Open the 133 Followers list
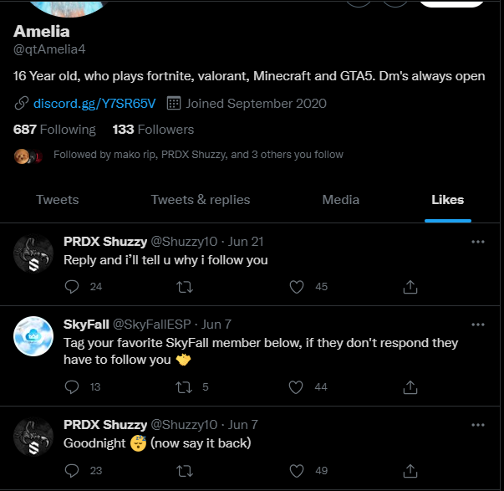 tap(153, 130)
